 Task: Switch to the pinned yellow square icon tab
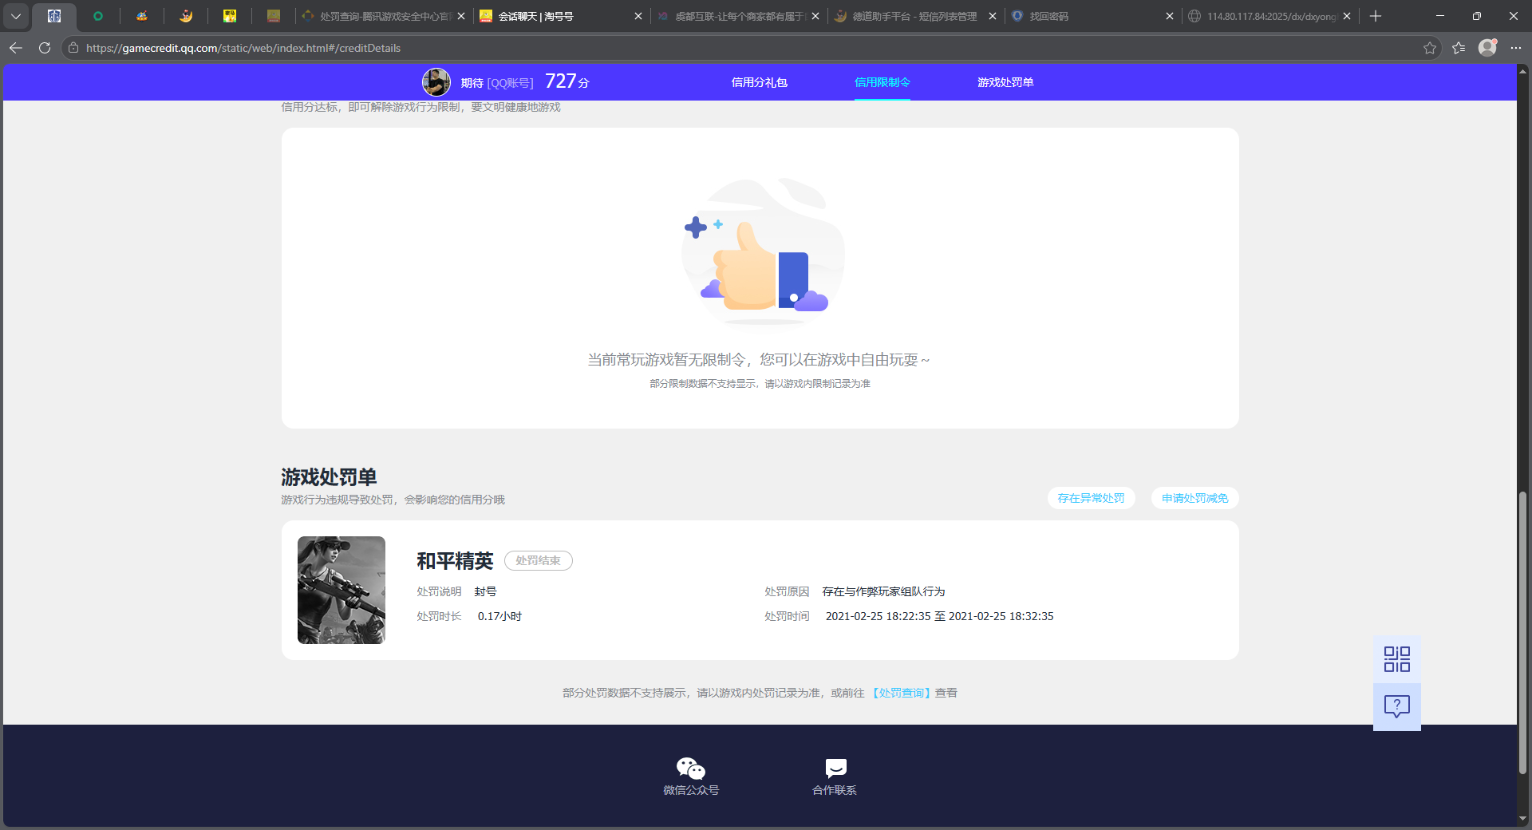pos(230,16)
